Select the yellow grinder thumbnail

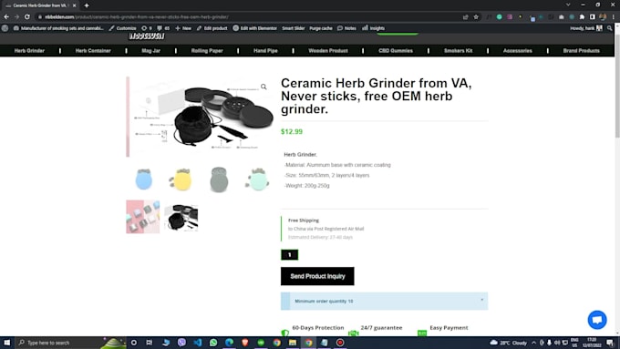[181, 180]
